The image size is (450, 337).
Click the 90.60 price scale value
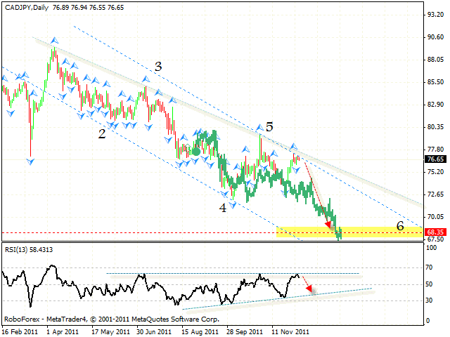point(434,37)
